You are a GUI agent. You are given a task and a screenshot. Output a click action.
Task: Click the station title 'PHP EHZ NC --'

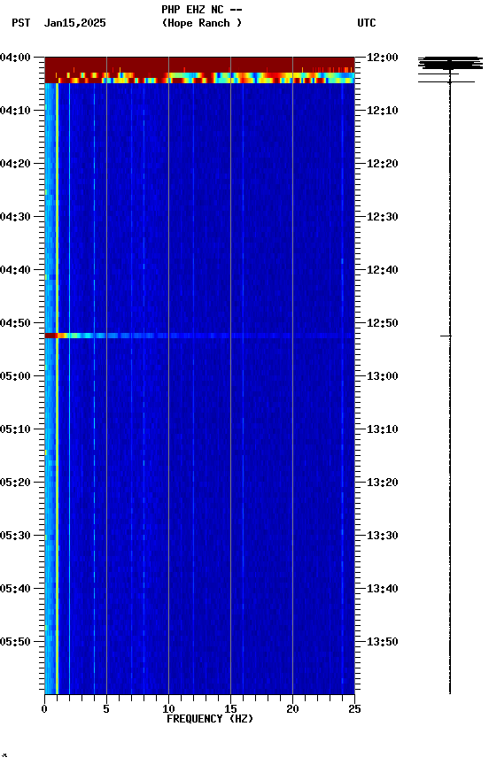point(202,10)
